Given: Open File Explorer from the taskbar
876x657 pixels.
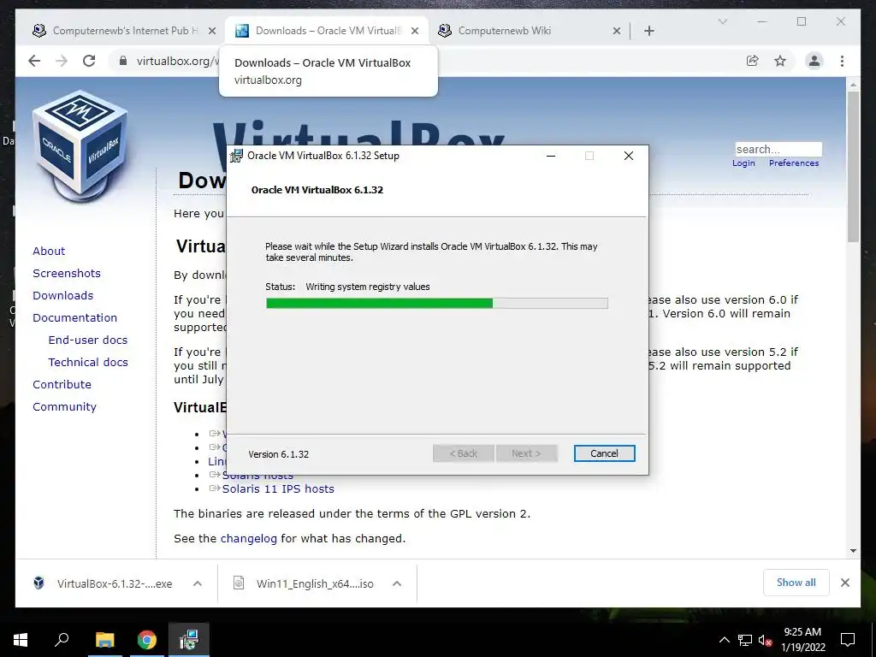Looking at the screenshot, I should point(104,640).
